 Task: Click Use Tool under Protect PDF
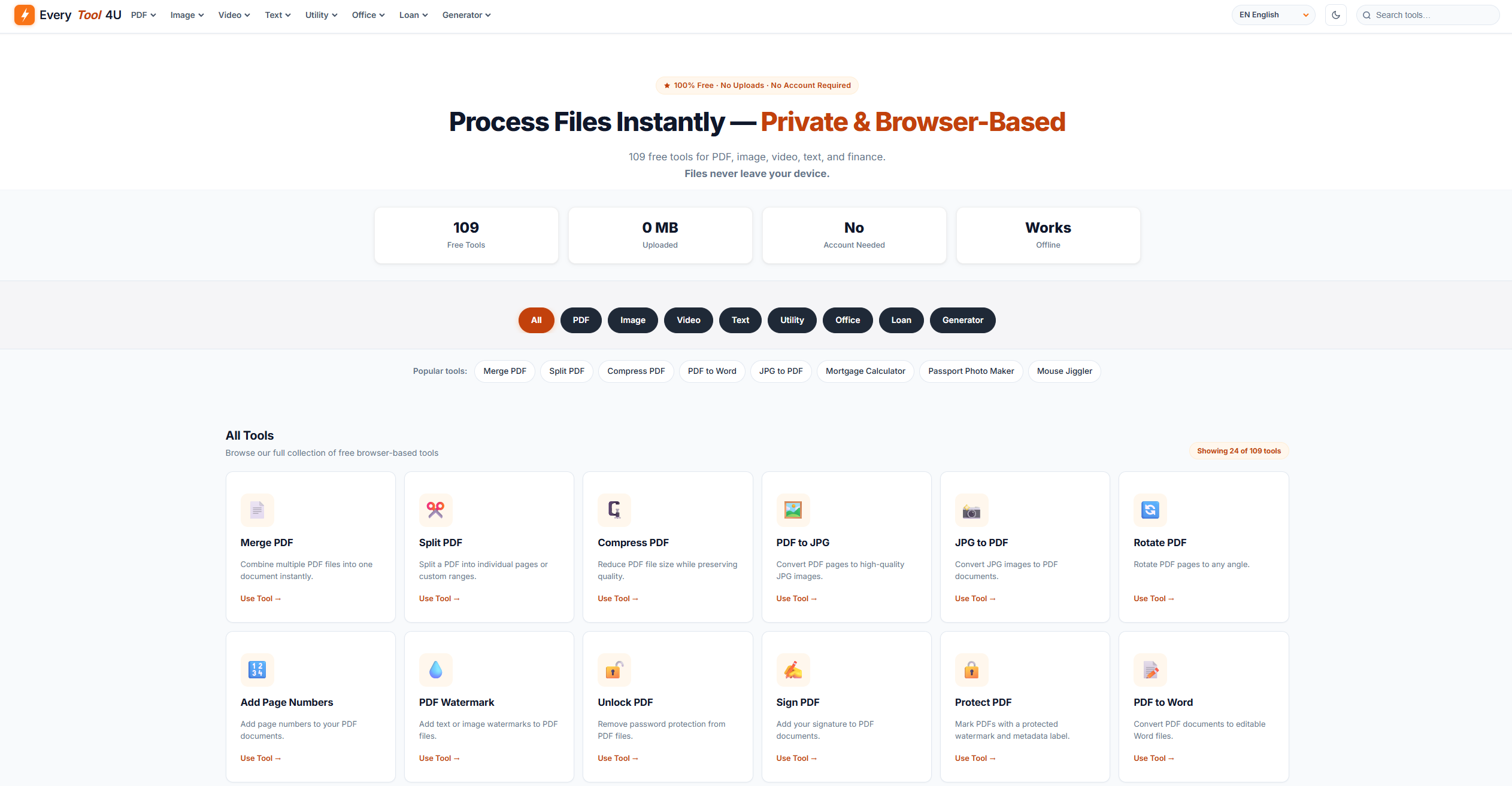click(x=975, y=758)
